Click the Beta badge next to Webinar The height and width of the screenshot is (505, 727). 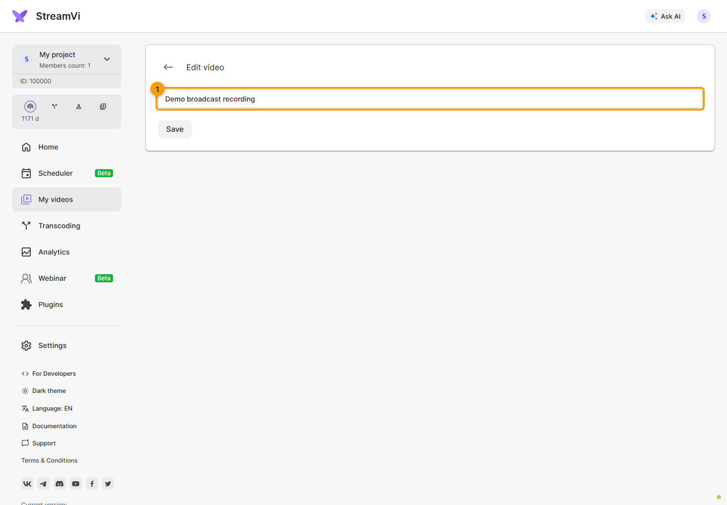(104, 278)
